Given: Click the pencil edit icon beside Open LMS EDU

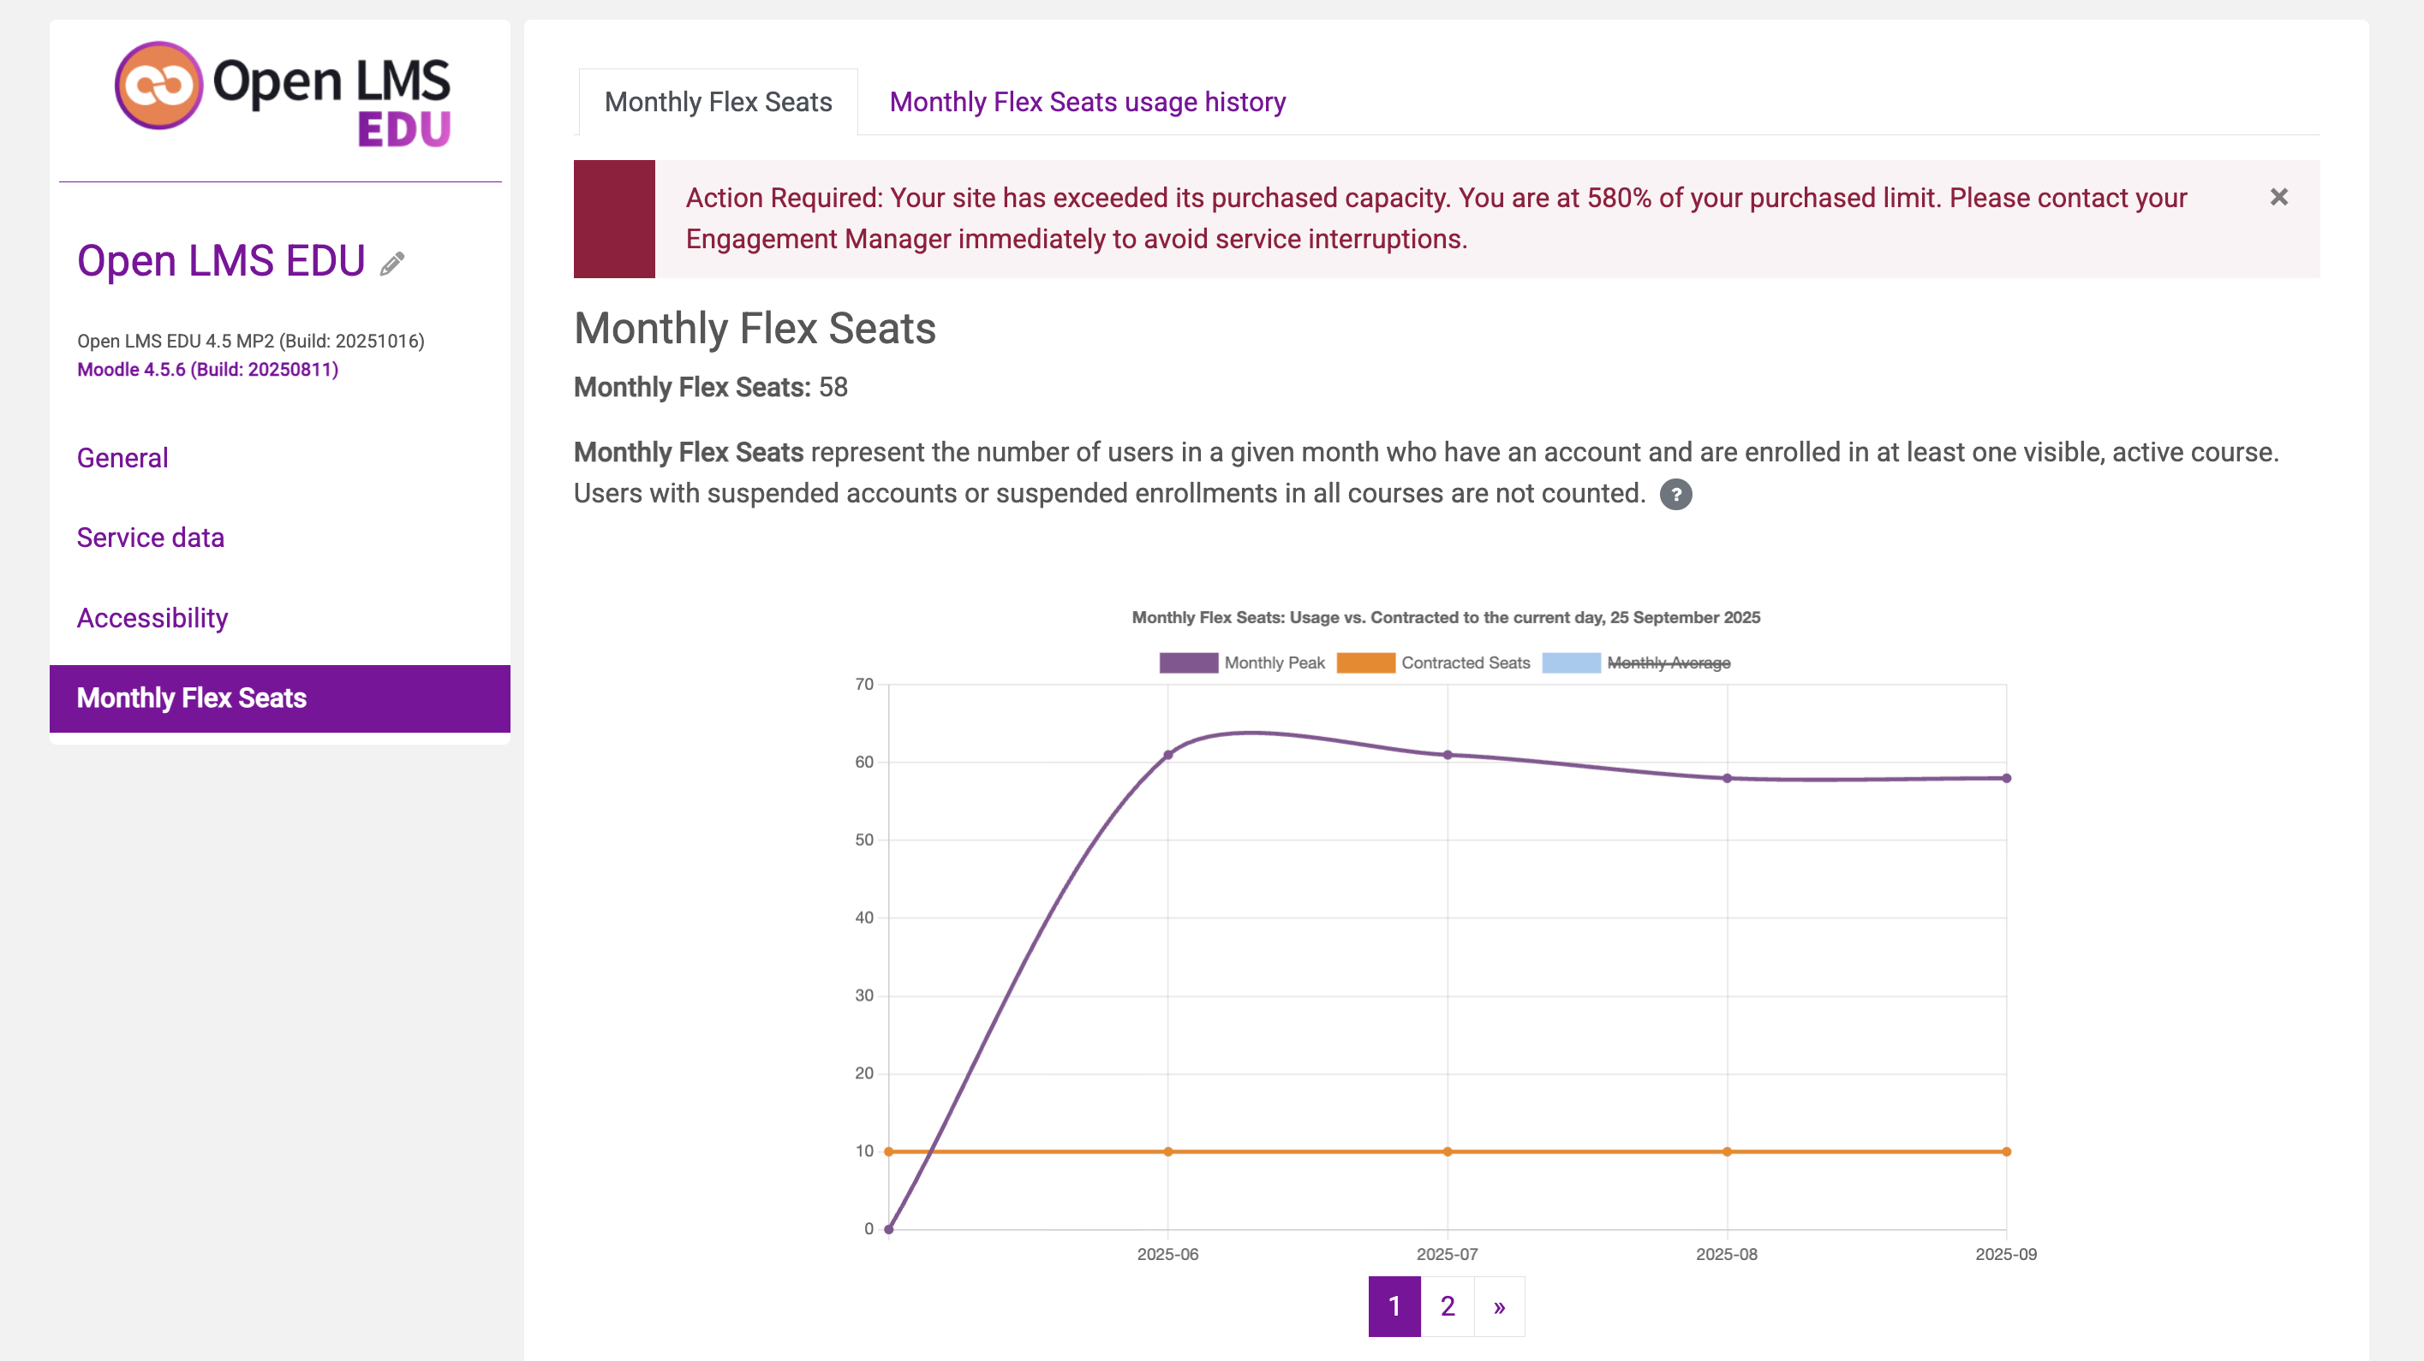Looking at the screenshot, I should coord(392,264).
